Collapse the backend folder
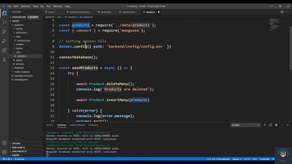 (19, 25)
